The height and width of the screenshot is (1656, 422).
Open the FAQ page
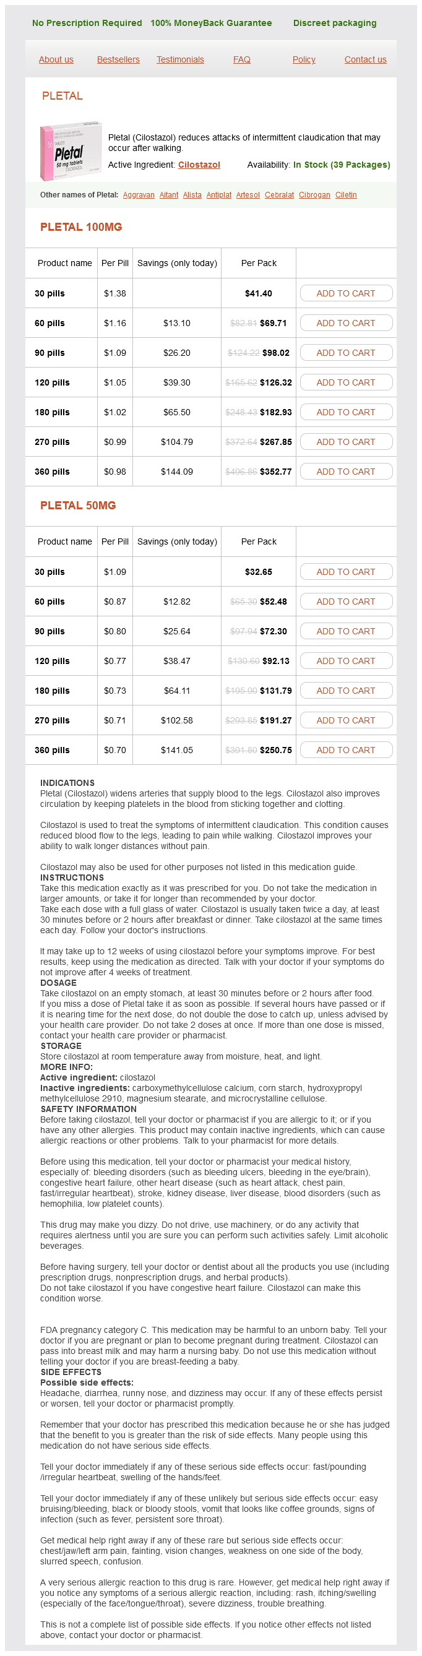point(241,60)
